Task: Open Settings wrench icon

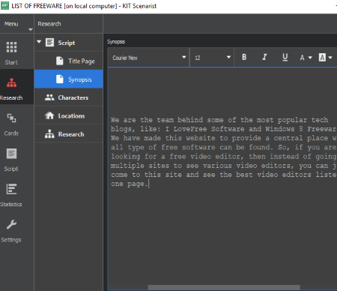Action: pyautogui.click(x=11, y=224)
